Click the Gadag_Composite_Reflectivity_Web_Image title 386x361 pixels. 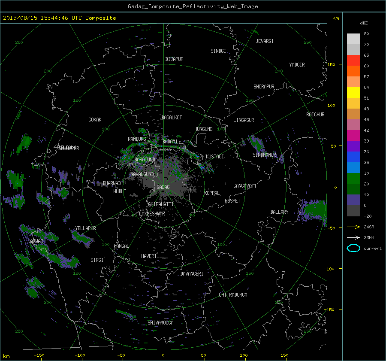point(193,6)
